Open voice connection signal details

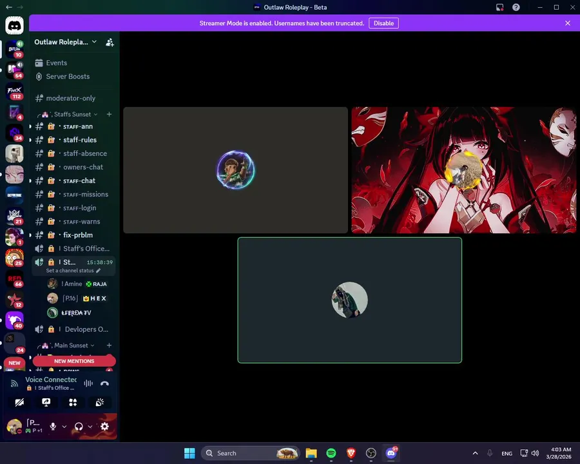(14, 383)
